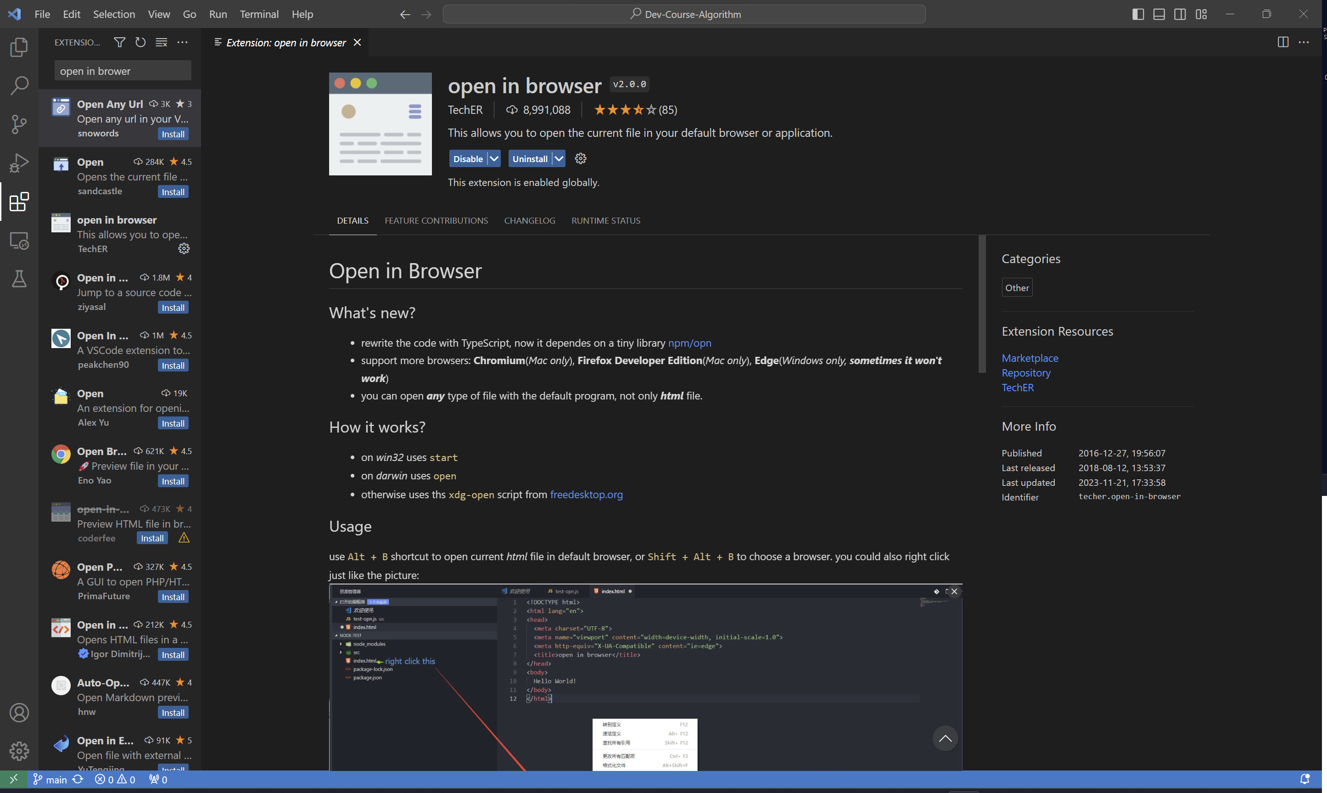Viewport: 1327px width, 793px height.
Task: Open the Go menu
Action: (189, 14)
